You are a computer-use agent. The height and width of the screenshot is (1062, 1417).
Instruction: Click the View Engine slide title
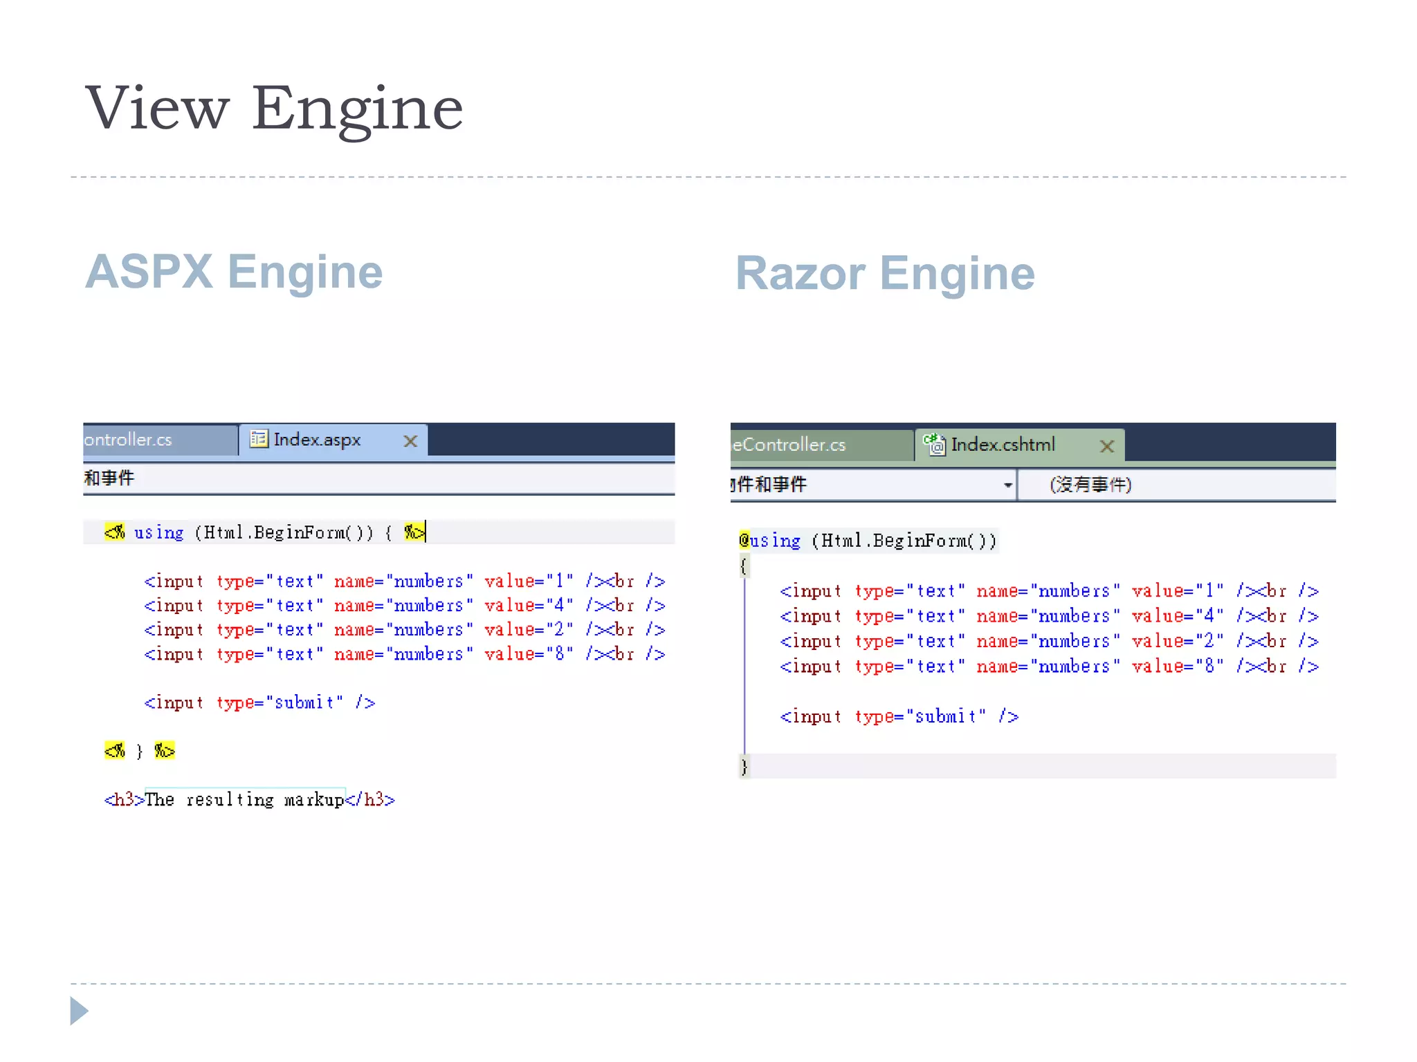click(x=274, y=108)
